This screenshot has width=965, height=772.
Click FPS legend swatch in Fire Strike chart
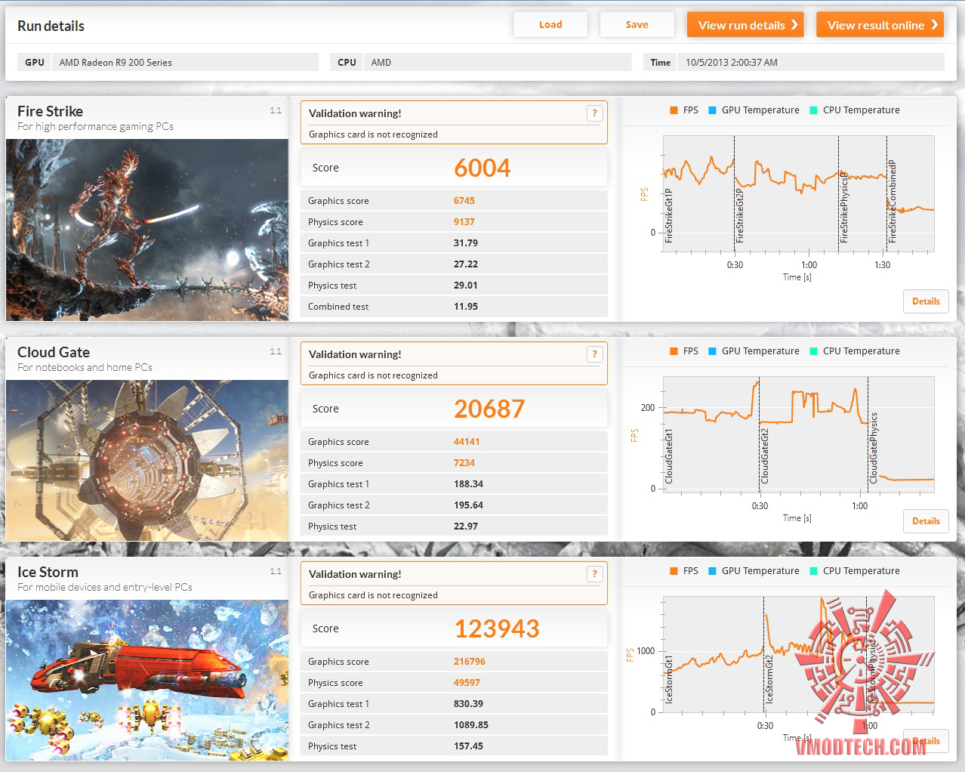(x=674, y=110)
